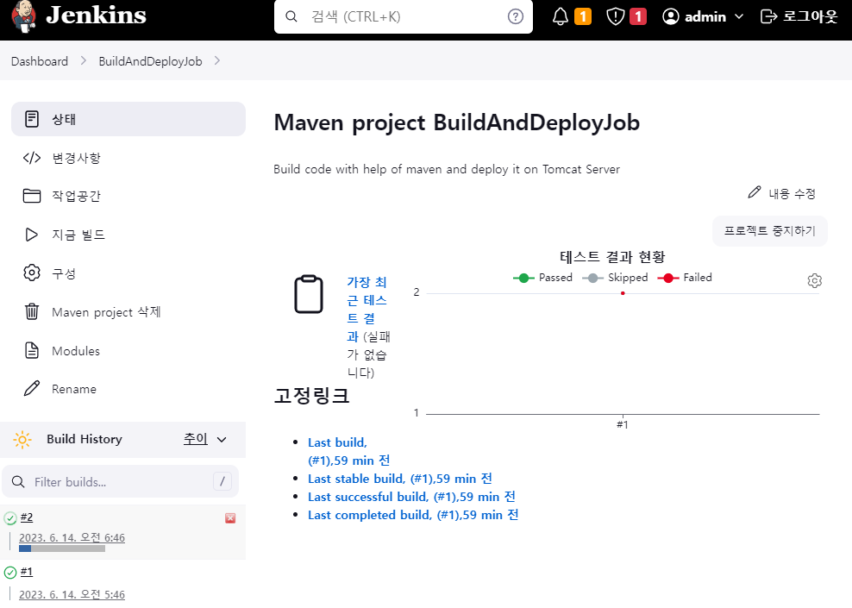Focus the Filter builds input field
852x608 pixels.
[120, 481]
